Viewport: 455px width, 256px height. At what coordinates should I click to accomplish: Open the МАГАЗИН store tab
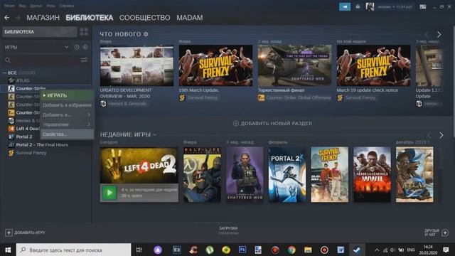43,18
